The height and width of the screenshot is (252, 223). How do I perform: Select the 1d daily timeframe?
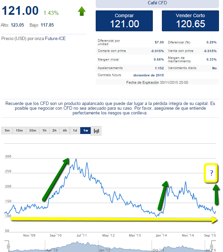click(x=75, y=131)
